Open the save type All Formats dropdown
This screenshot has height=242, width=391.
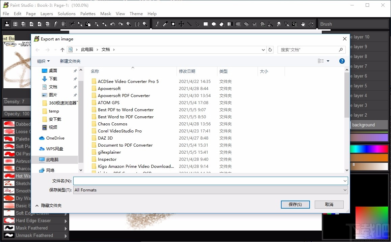click(x=210, y=190)
